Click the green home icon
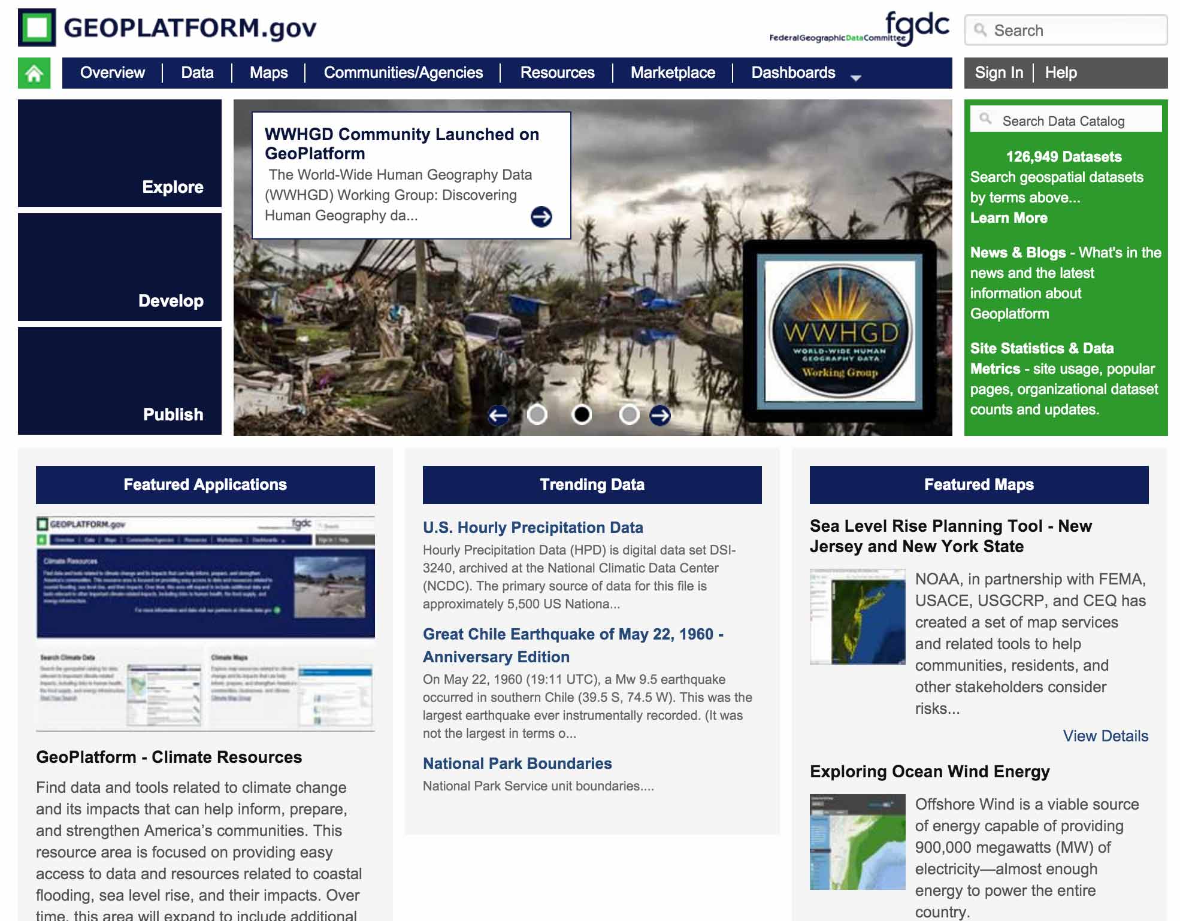 (x=34, y=73)
